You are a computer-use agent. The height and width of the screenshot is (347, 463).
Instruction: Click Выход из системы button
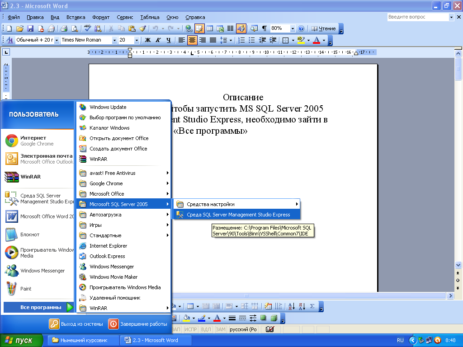pos(76,324)
